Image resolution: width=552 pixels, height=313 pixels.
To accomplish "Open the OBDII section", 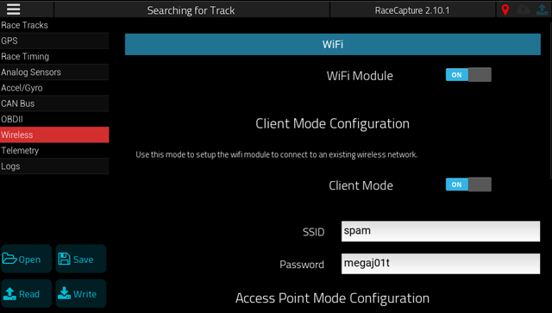I will coord(54,119).
